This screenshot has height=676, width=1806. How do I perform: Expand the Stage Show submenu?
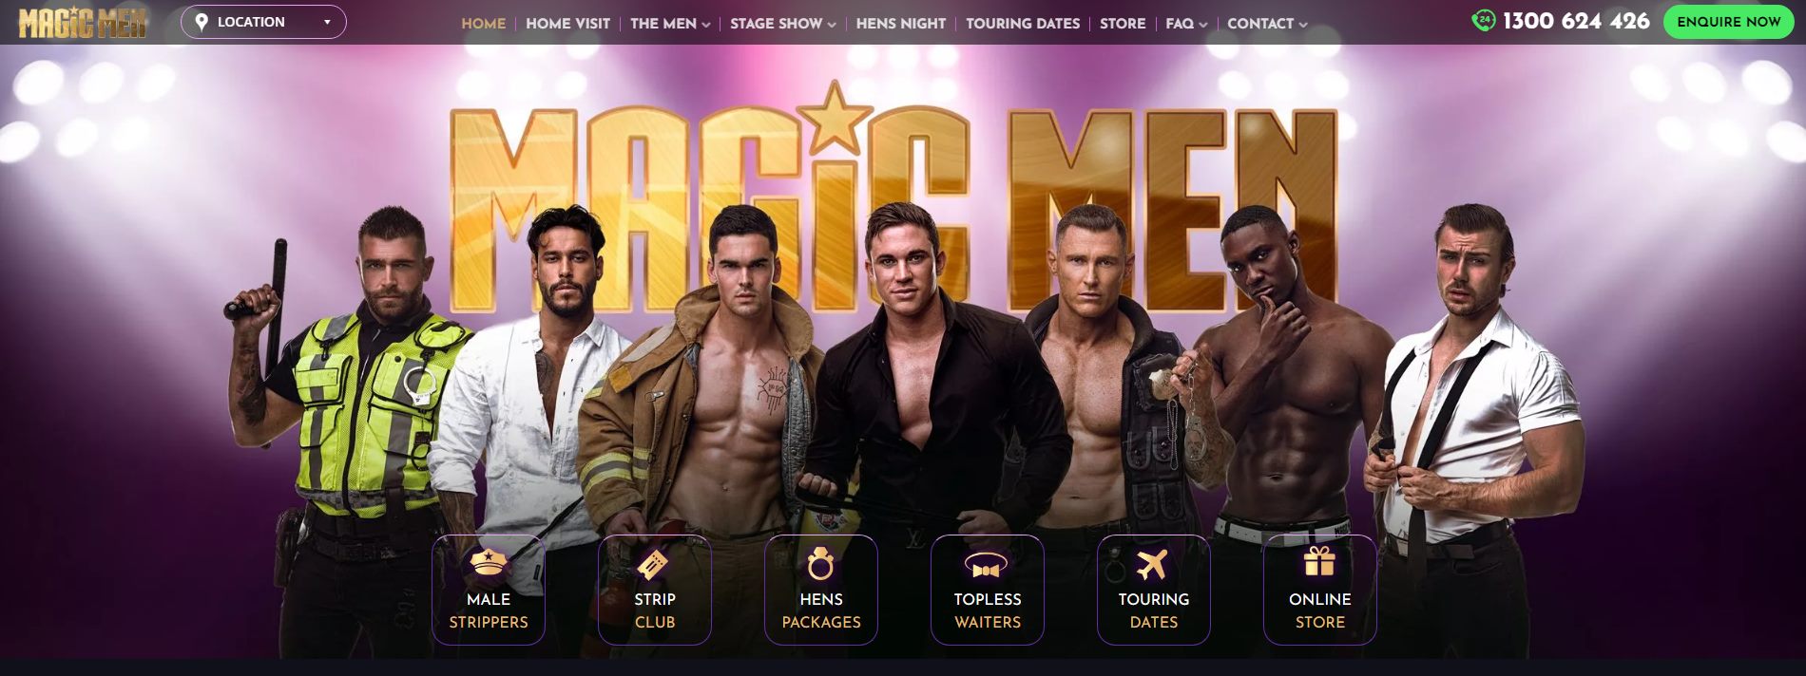(x=783, y=24)
